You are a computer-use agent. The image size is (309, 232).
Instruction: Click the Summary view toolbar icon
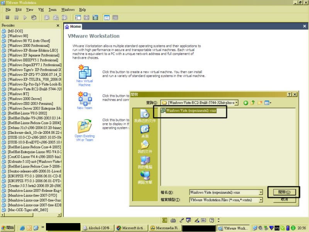(107, 17)
